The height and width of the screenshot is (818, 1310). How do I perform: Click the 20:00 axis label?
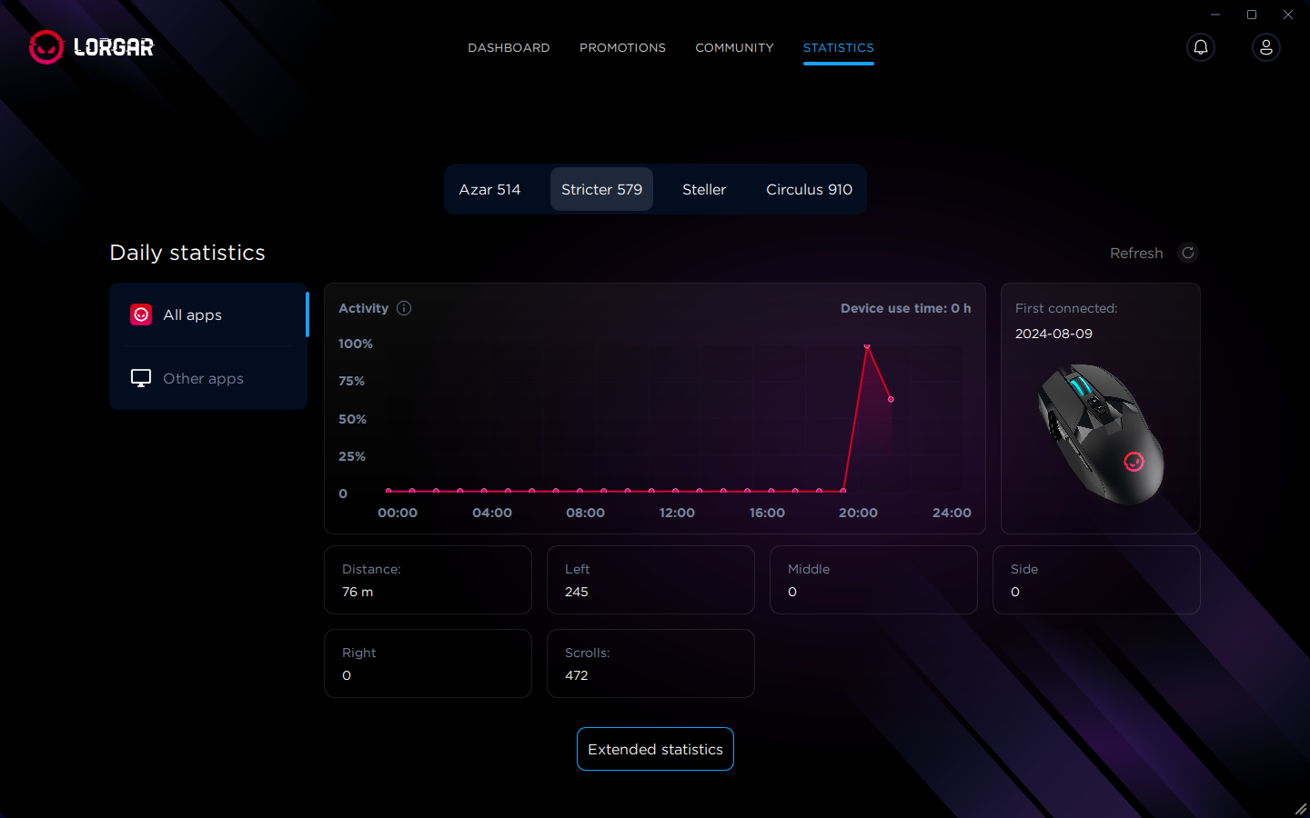[x=858, y=513]
